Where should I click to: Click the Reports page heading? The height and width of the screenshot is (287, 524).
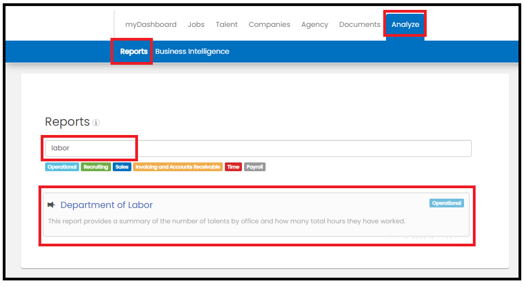[x=67, y=122]
